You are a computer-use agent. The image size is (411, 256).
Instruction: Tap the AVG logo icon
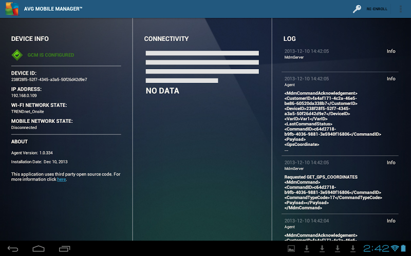tap(12, 9)
